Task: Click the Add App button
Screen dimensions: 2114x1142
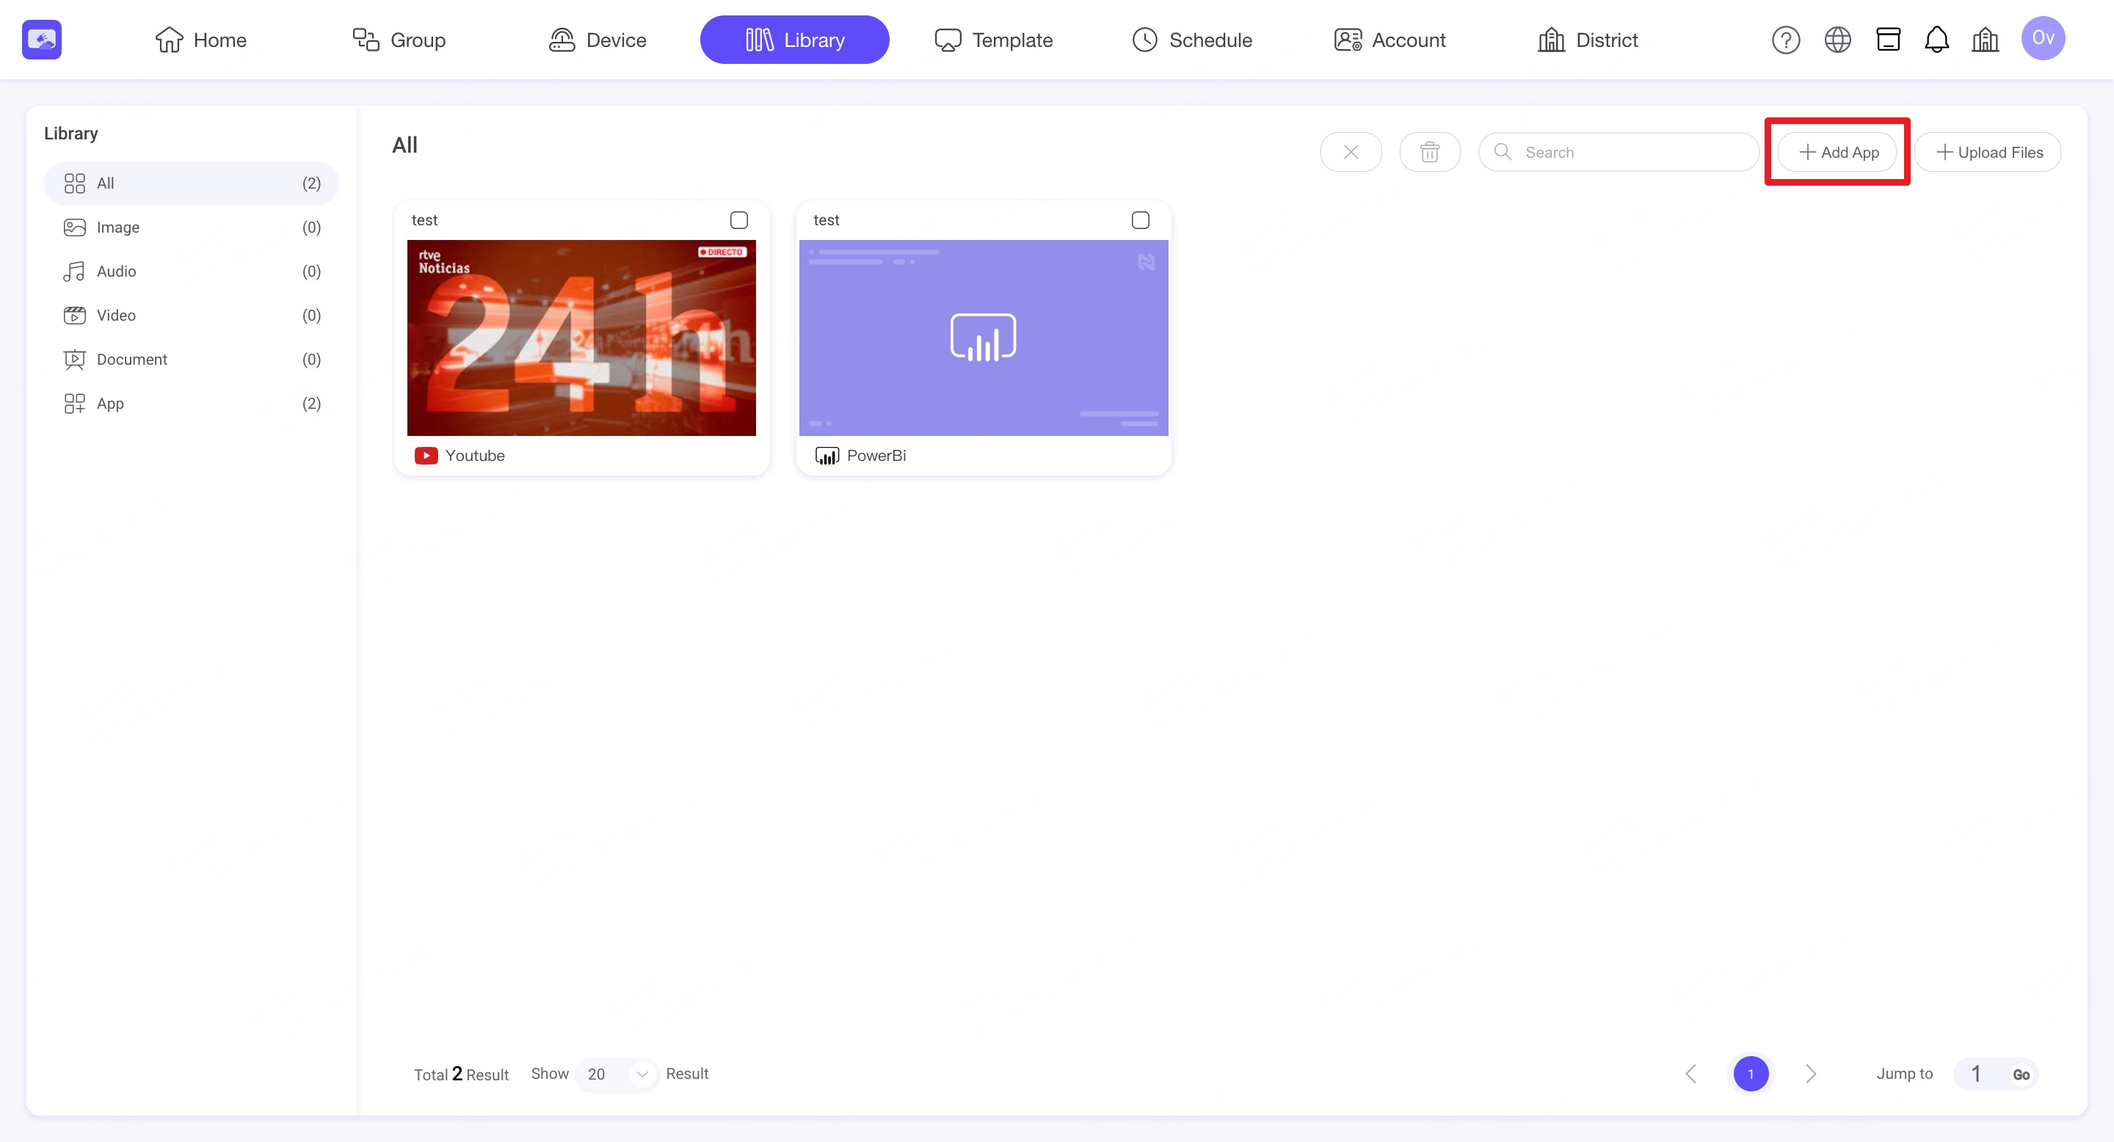Action: click(1837, 152)
